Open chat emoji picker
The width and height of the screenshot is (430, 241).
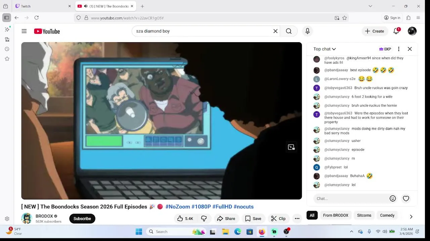click(393, 198)
